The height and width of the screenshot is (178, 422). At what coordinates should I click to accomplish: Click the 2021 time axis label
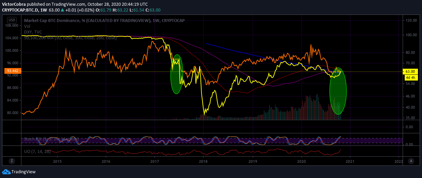350,161
